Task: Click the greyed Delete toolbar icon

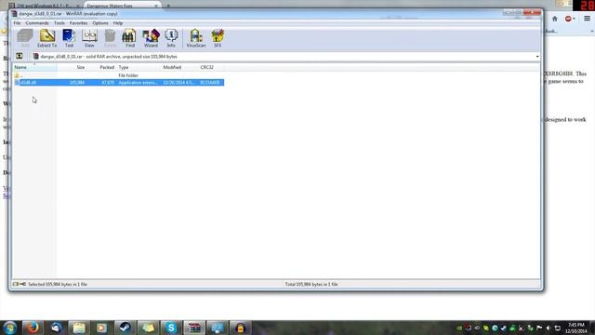Action: coord(110,38)
